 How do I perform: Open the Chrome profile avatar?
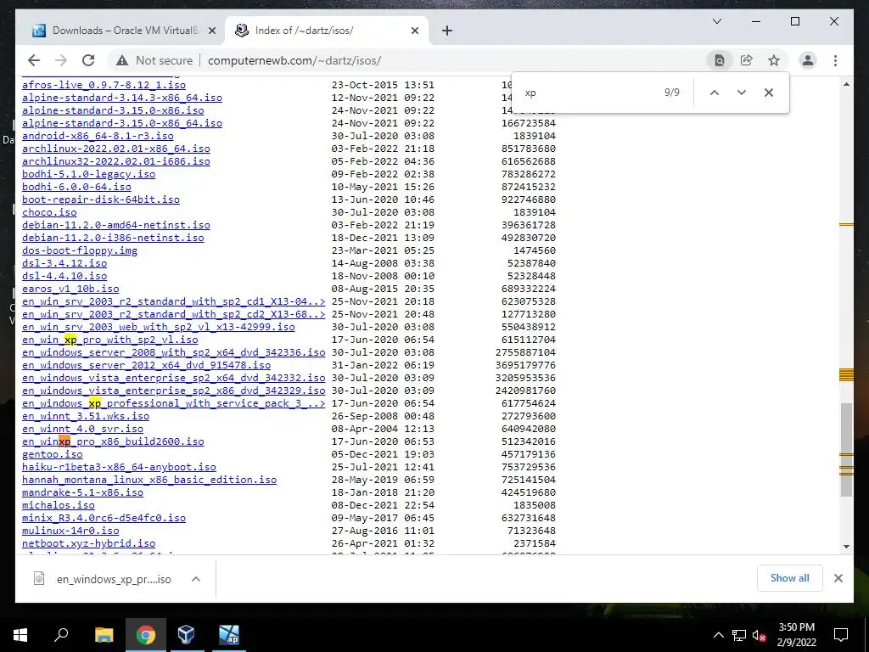coord(808,60)
